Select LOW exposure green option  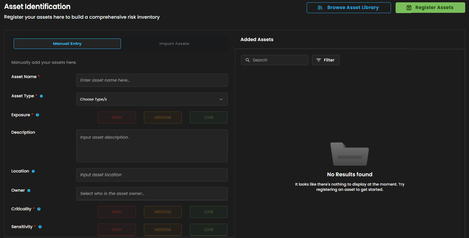point(209,117)
